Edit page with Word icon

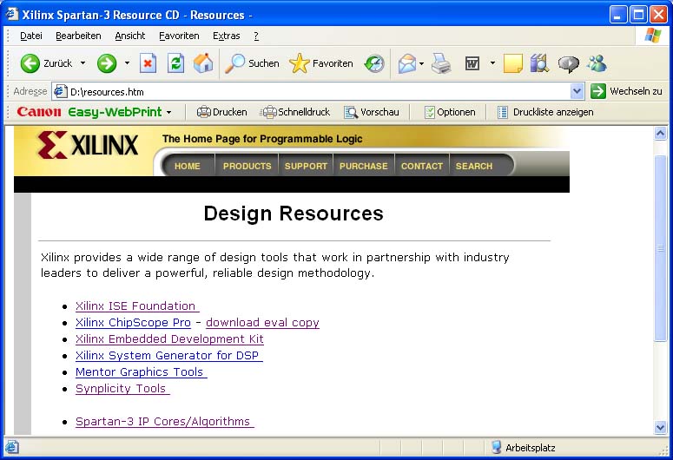click(x=472, y=63)
